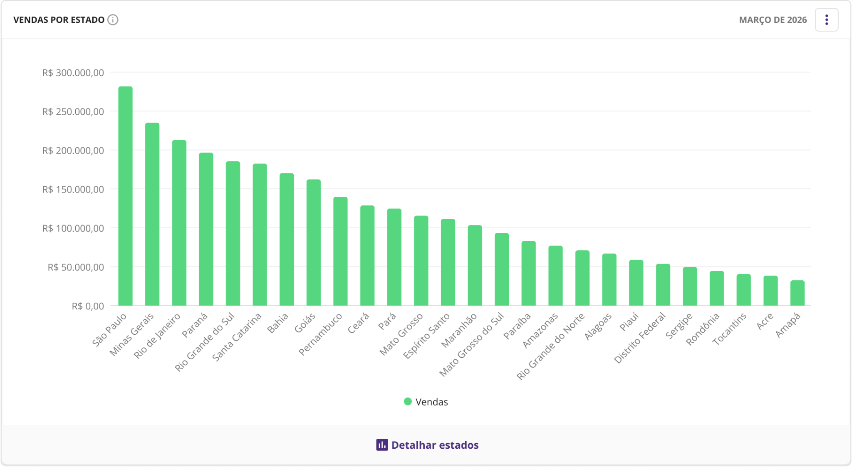
Task: Click the Tocantins bar
Action: (744, 290)
